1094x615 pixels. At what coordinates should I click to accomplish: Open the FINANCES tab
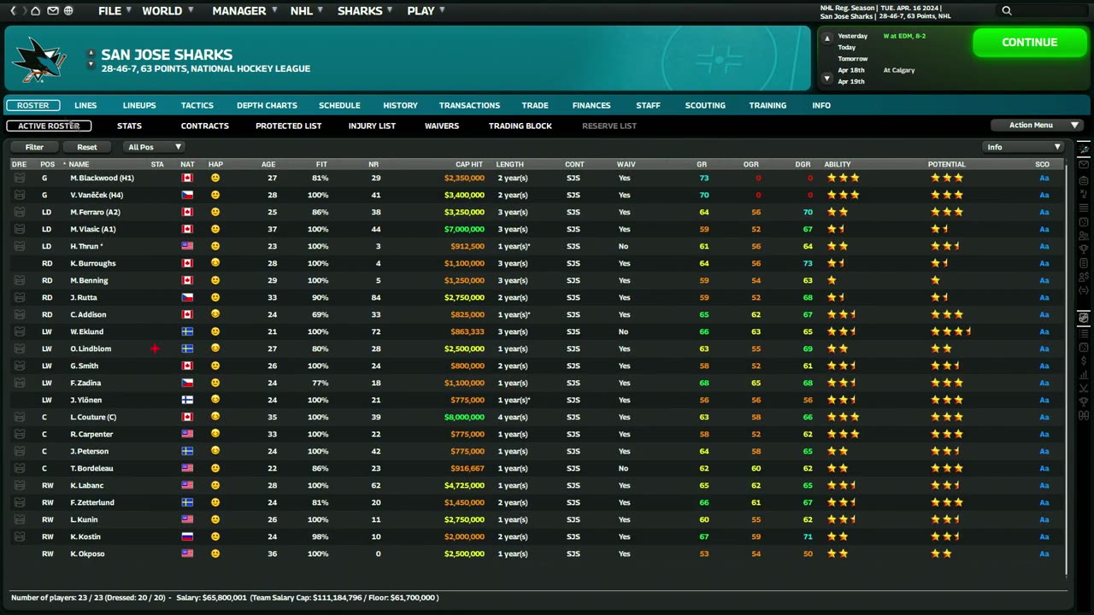pyautogui.click(x=591, y=105)
